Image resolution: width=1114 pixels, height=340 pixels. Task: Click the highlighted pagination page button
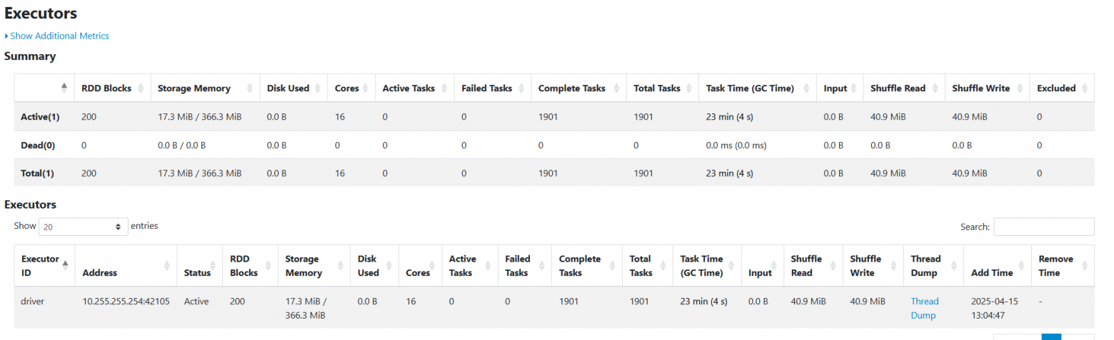pyautogui.click(x=1051, y=336)
